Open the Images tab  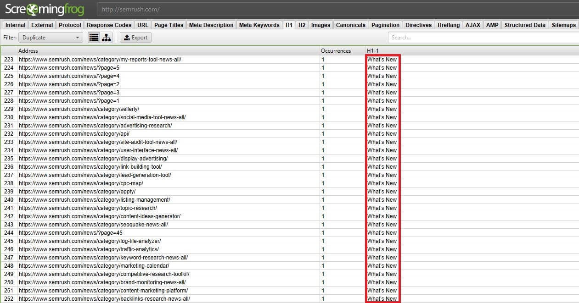pyautogui.click(x=320, y=25)
